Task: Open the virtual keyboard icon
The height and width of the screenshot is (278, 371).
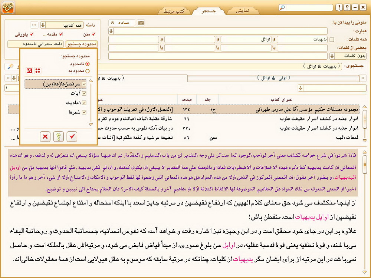Action: [141, 23]
